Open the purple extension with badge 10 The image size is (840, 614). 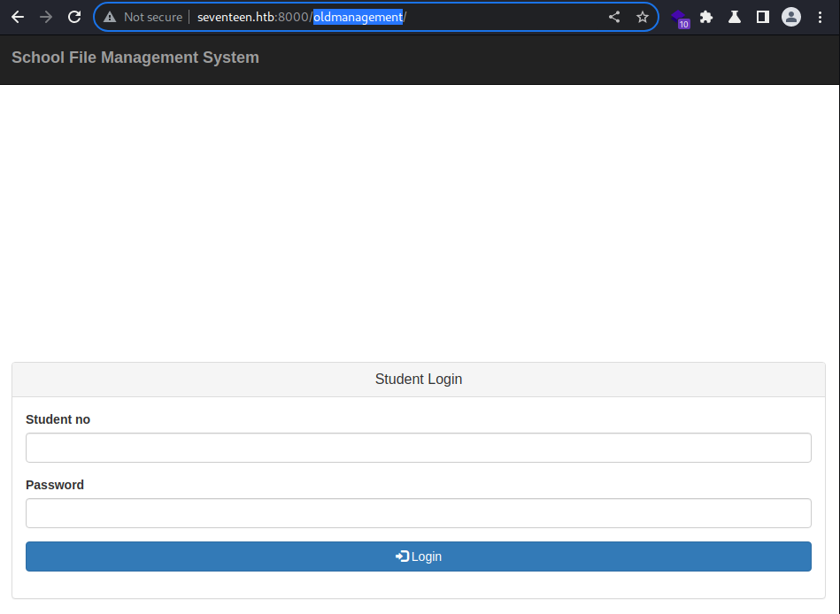pyautogui.click(x=679, y=18)
